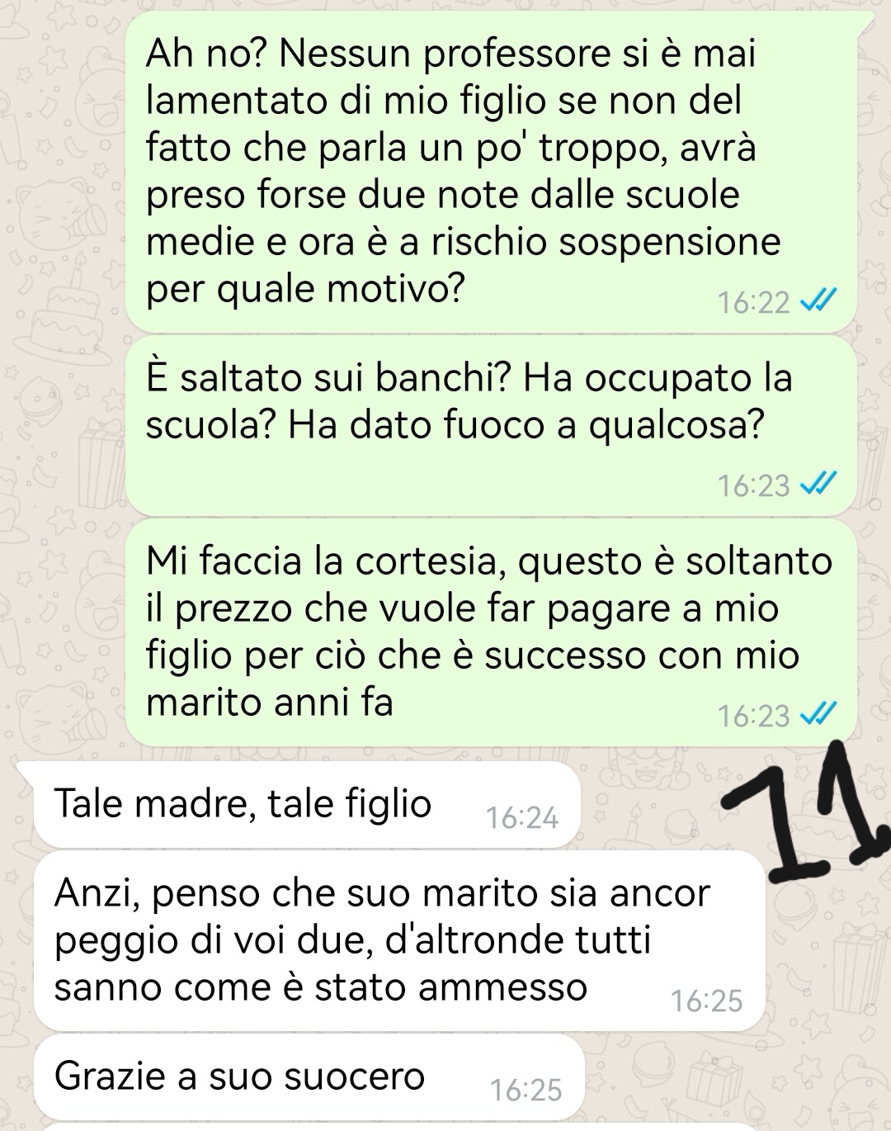
Task: Select the 'È saltato sui banchi?' message bubble
Action: coord(492,426)
